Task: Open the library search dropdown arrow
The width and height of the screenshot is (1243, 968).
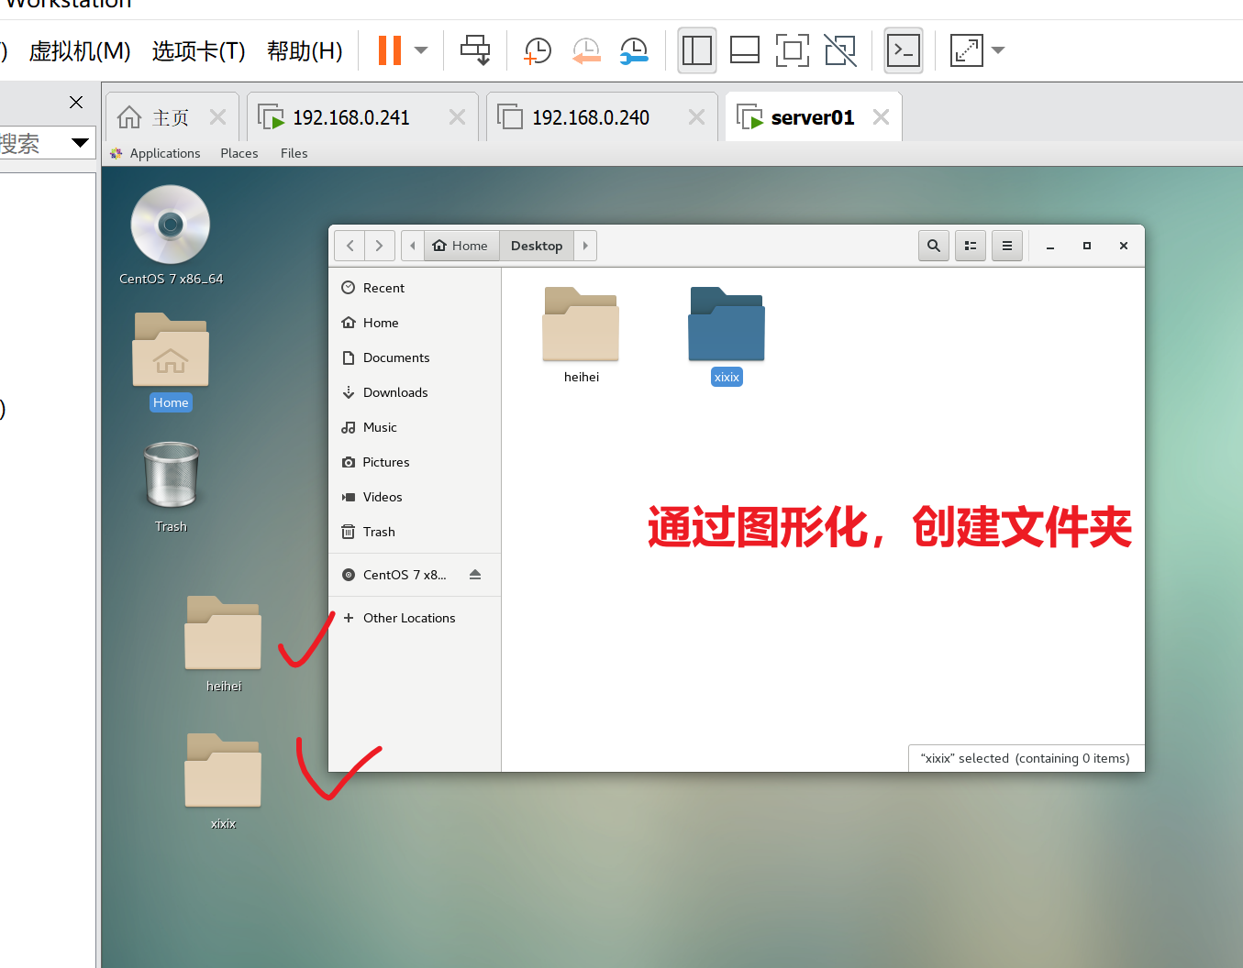Action: (x=80, y=143)
